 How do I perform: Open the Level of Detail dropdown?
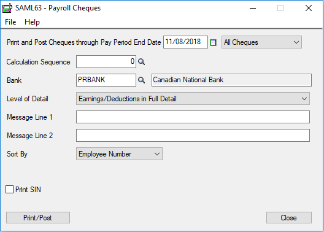click(x=193, y=99)
